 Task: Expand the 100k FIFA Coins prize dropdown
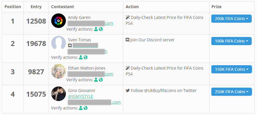point(232,41)
